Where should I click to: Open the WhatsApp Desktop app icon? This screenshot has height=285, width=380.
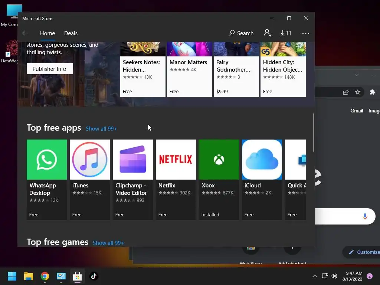tap(47, 160)
